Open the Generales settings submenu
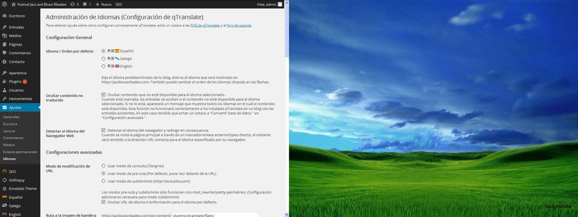Screen dimensions: 578x217 click(11, 117)
